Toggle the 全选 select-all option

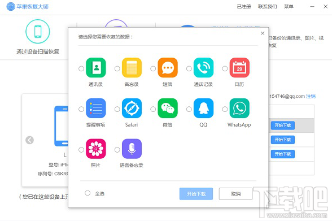tap(88, 193)
